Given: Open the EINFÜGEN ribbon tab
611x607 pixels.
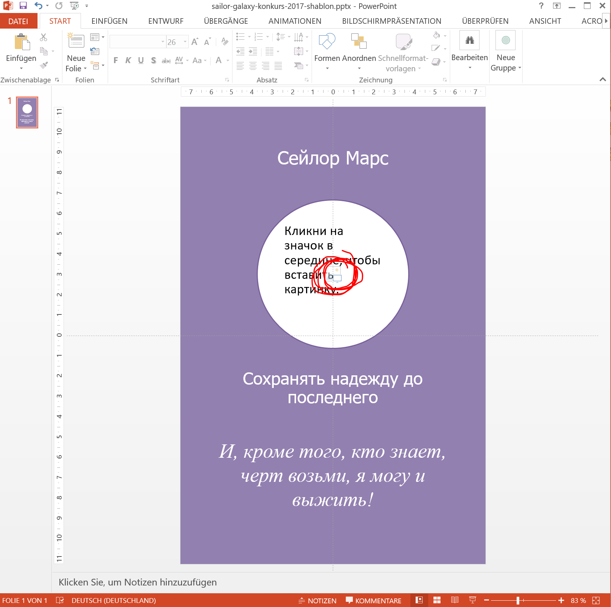Looking at the screenshot, I should coord(109,21).
